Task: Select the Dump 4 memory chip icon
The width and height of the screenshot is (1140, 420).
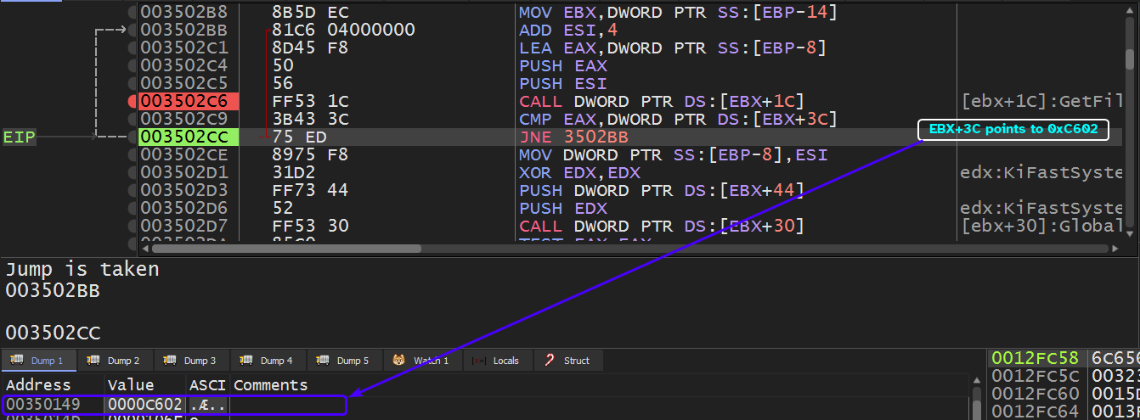Action: 246,361
